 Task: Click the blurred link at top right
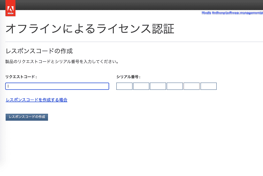point(232,13)
